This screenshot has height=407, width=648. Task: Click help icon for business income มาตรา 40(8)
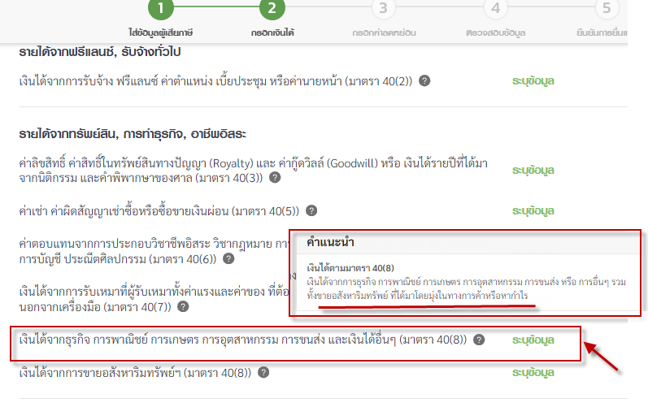[480, 340]
